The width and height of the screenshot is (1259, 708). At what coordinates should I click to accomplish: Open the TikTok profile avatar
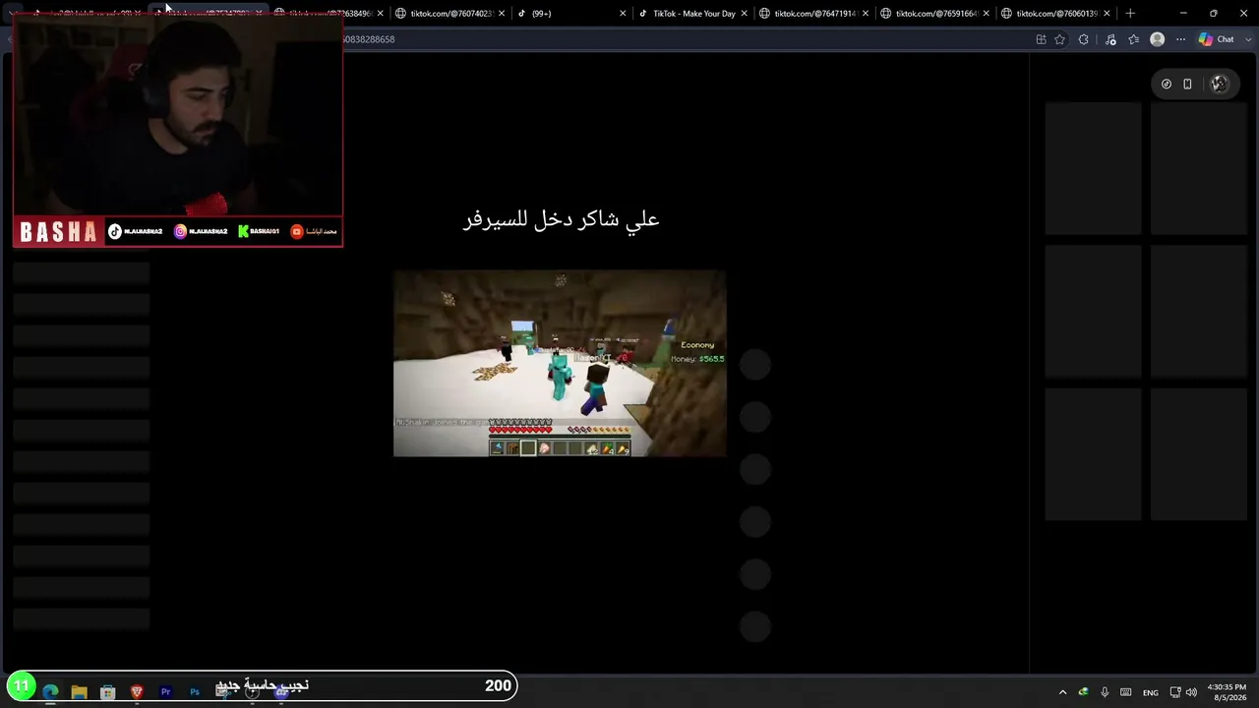click(x=1220, y=85)
